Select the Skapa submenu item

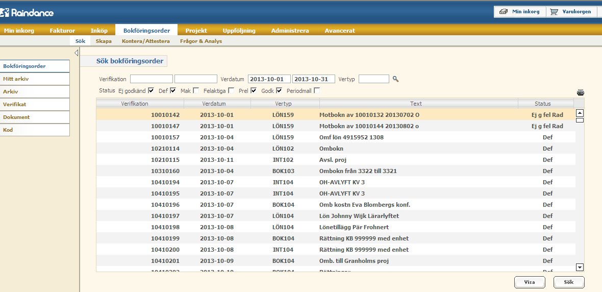click(x=104, y=41)
